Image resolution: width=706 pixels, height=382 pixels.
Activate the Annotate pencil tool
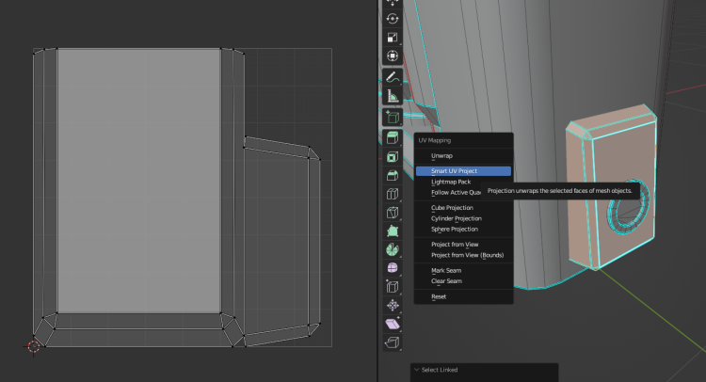pos(393,76)
